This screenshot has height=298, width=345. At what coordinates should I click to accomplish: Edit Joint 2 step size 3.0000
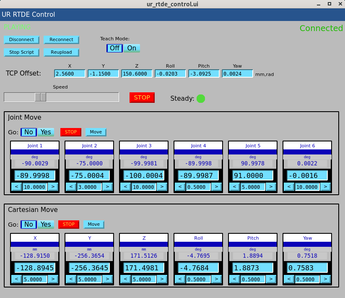click(x=89, y=187)
